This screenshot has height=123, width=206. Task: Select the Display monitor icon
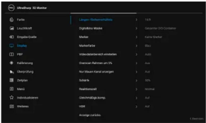12,46
